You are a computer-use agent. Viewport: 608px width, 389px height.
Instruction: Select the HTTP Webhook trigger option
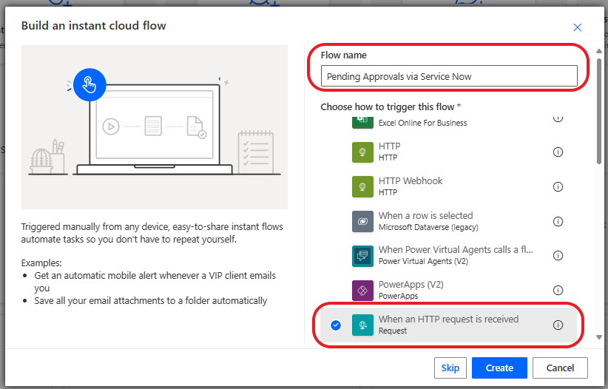[447, 187]
